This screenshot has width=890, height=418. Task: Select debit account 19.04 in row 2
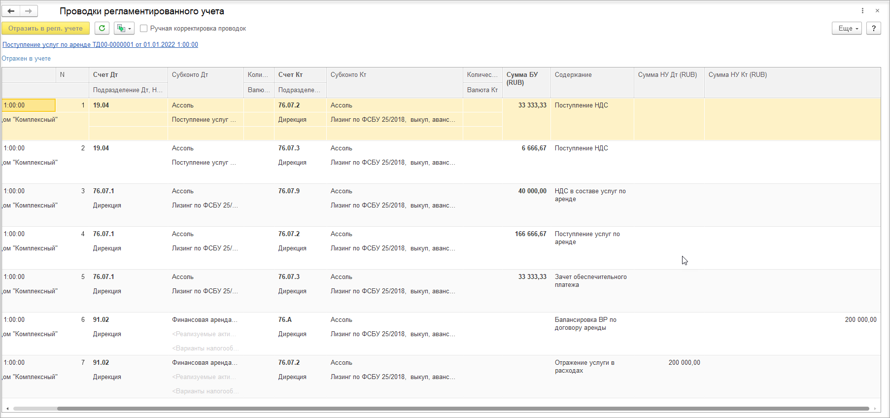pyautogui.click(x=101, y=148)
